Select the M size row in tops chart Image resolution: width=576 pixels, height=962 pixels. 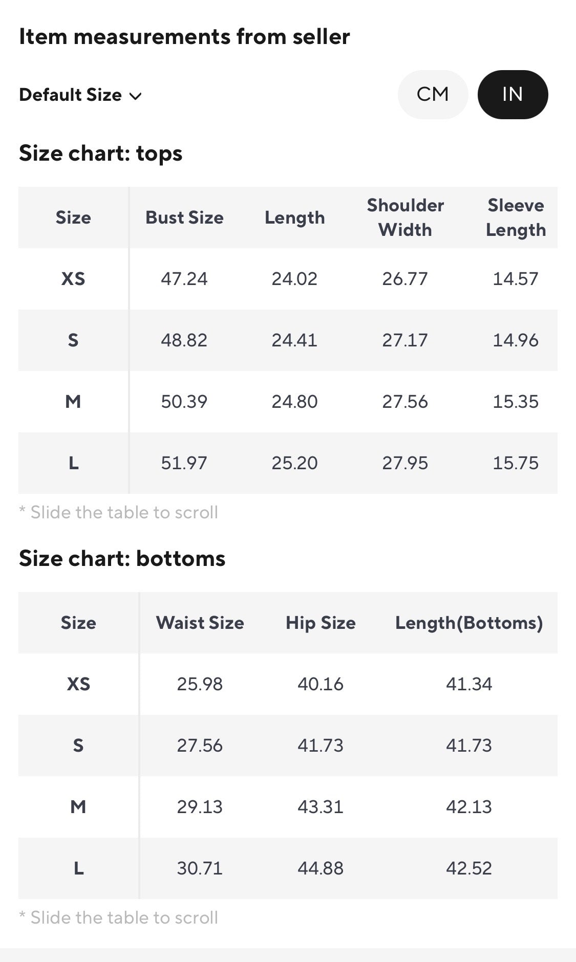pyautogui.click(x=288, y=402)
